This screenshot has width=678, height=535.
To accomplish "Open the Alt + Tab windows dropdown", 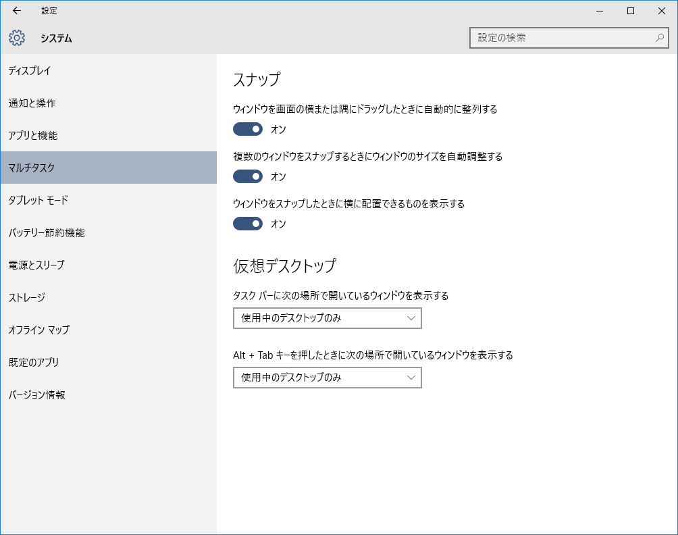I will [x=328, y=378].
